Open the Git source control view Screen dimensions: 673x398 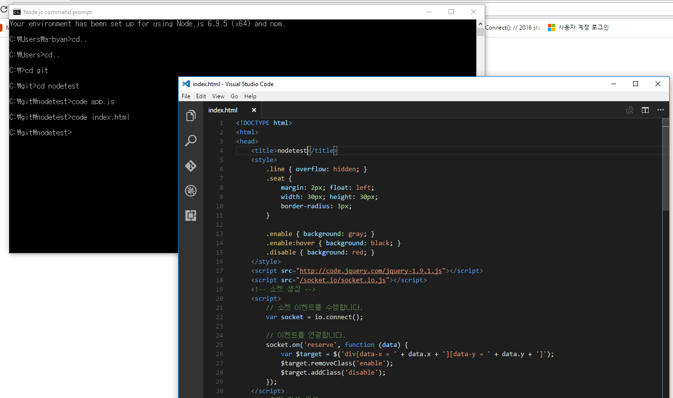coord(191,166)
